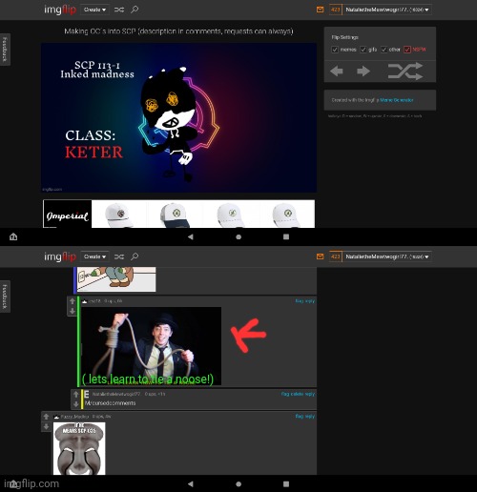This screenshot has height=492, width=477.
Task: Go to next meme with right arrow
Action: [363, 71]
